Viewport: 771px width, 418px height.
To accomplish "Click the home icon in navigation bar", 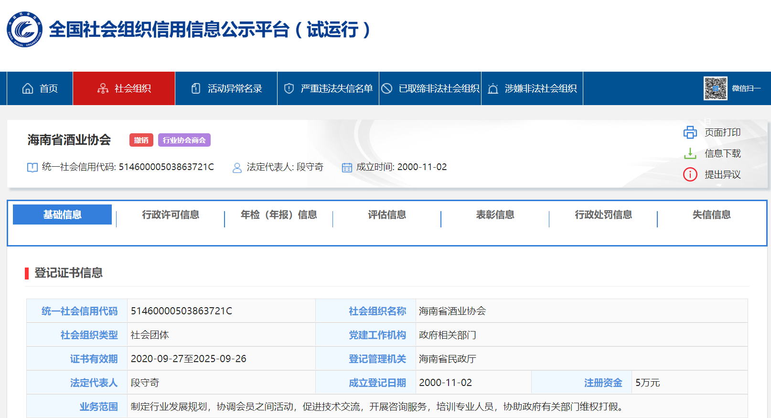I will click(x=28, y=88).
